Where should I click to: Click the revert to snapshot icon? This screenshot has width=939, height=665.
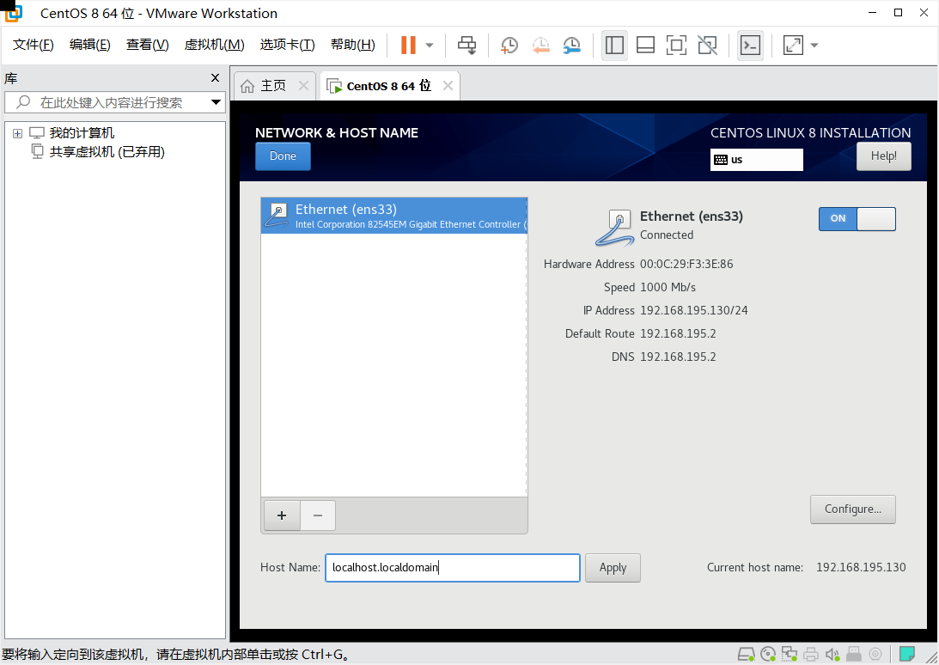coord(540,45)
